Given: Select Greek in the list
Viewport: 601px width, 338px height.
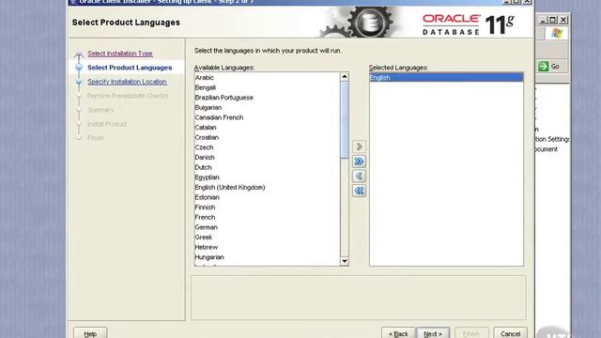Looking at the screenshot, I should 267,237.
